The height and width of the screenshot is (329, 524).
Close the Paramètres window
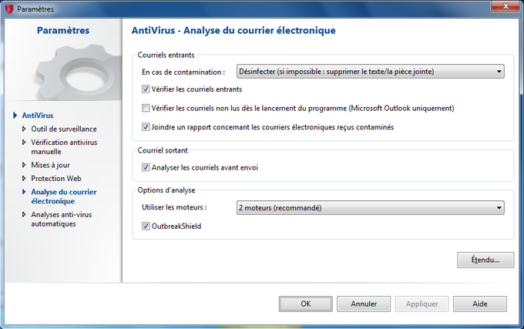(x=506, y=6)
